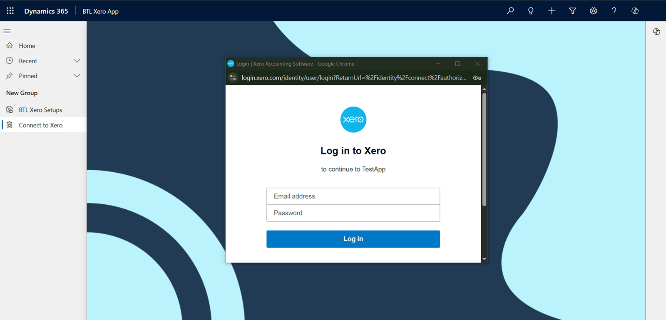The height and width of the screenshot is (320, 666).
Task: Expand the Pinned list chevron
Action: [x=77, y=76]
